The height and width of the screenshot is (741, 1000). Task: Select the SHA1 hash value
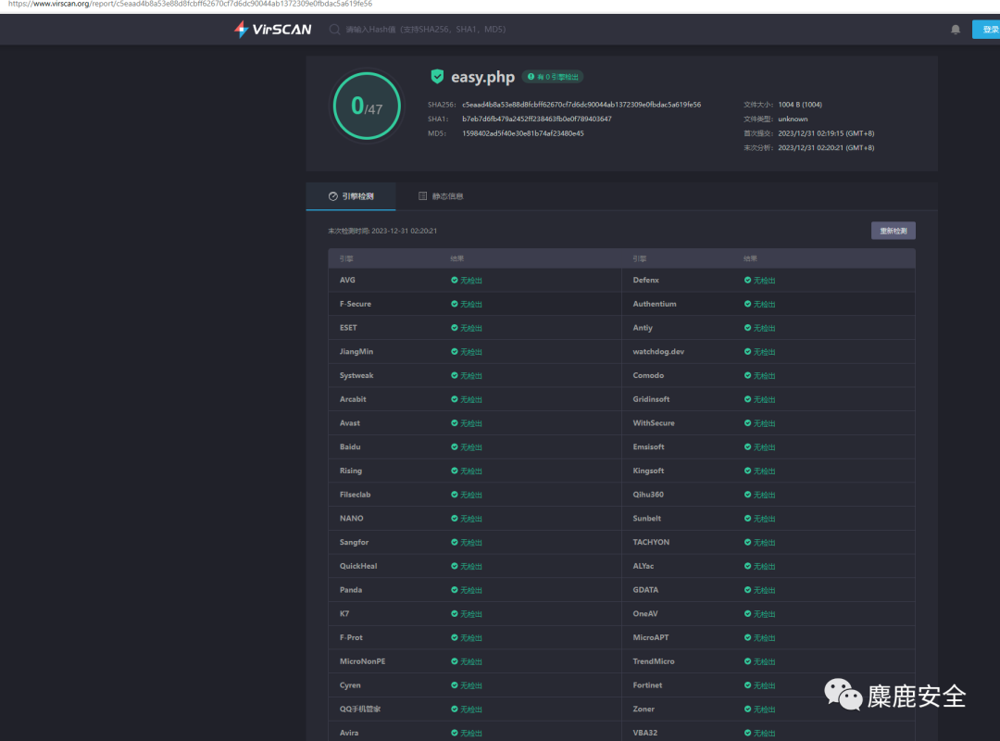(x=536, y=119)
